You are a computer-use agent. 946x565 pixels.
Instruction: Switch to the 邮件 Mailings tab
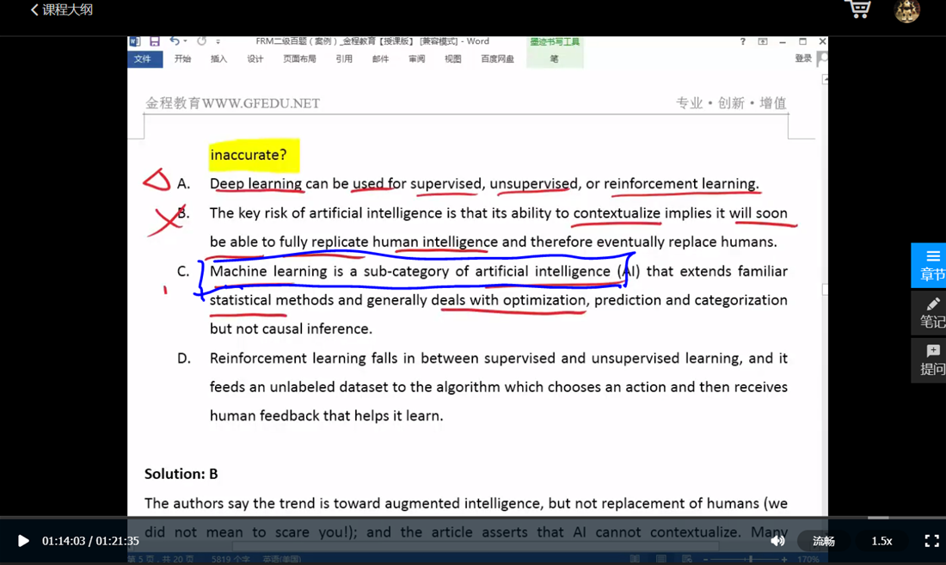380,59
